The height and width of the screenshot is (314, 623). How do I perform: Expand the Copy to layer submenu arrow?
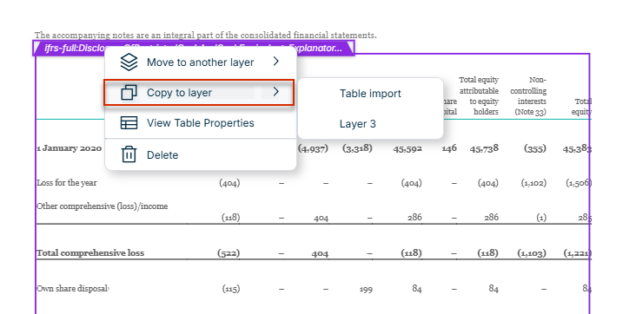pos(275,92)
